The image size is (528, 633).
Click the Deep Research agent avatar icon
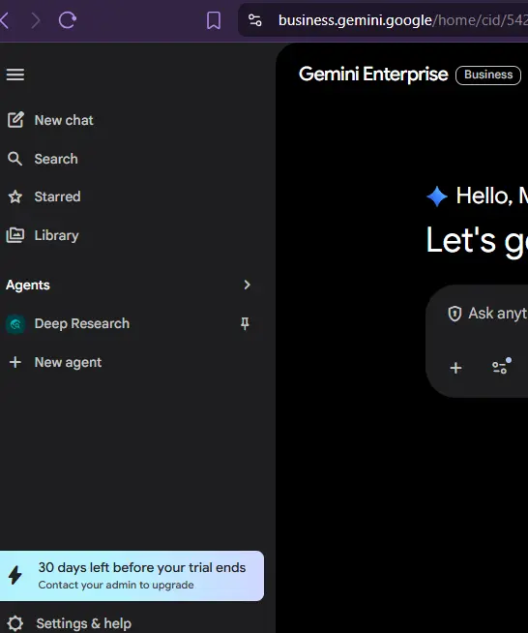(15, 324)
